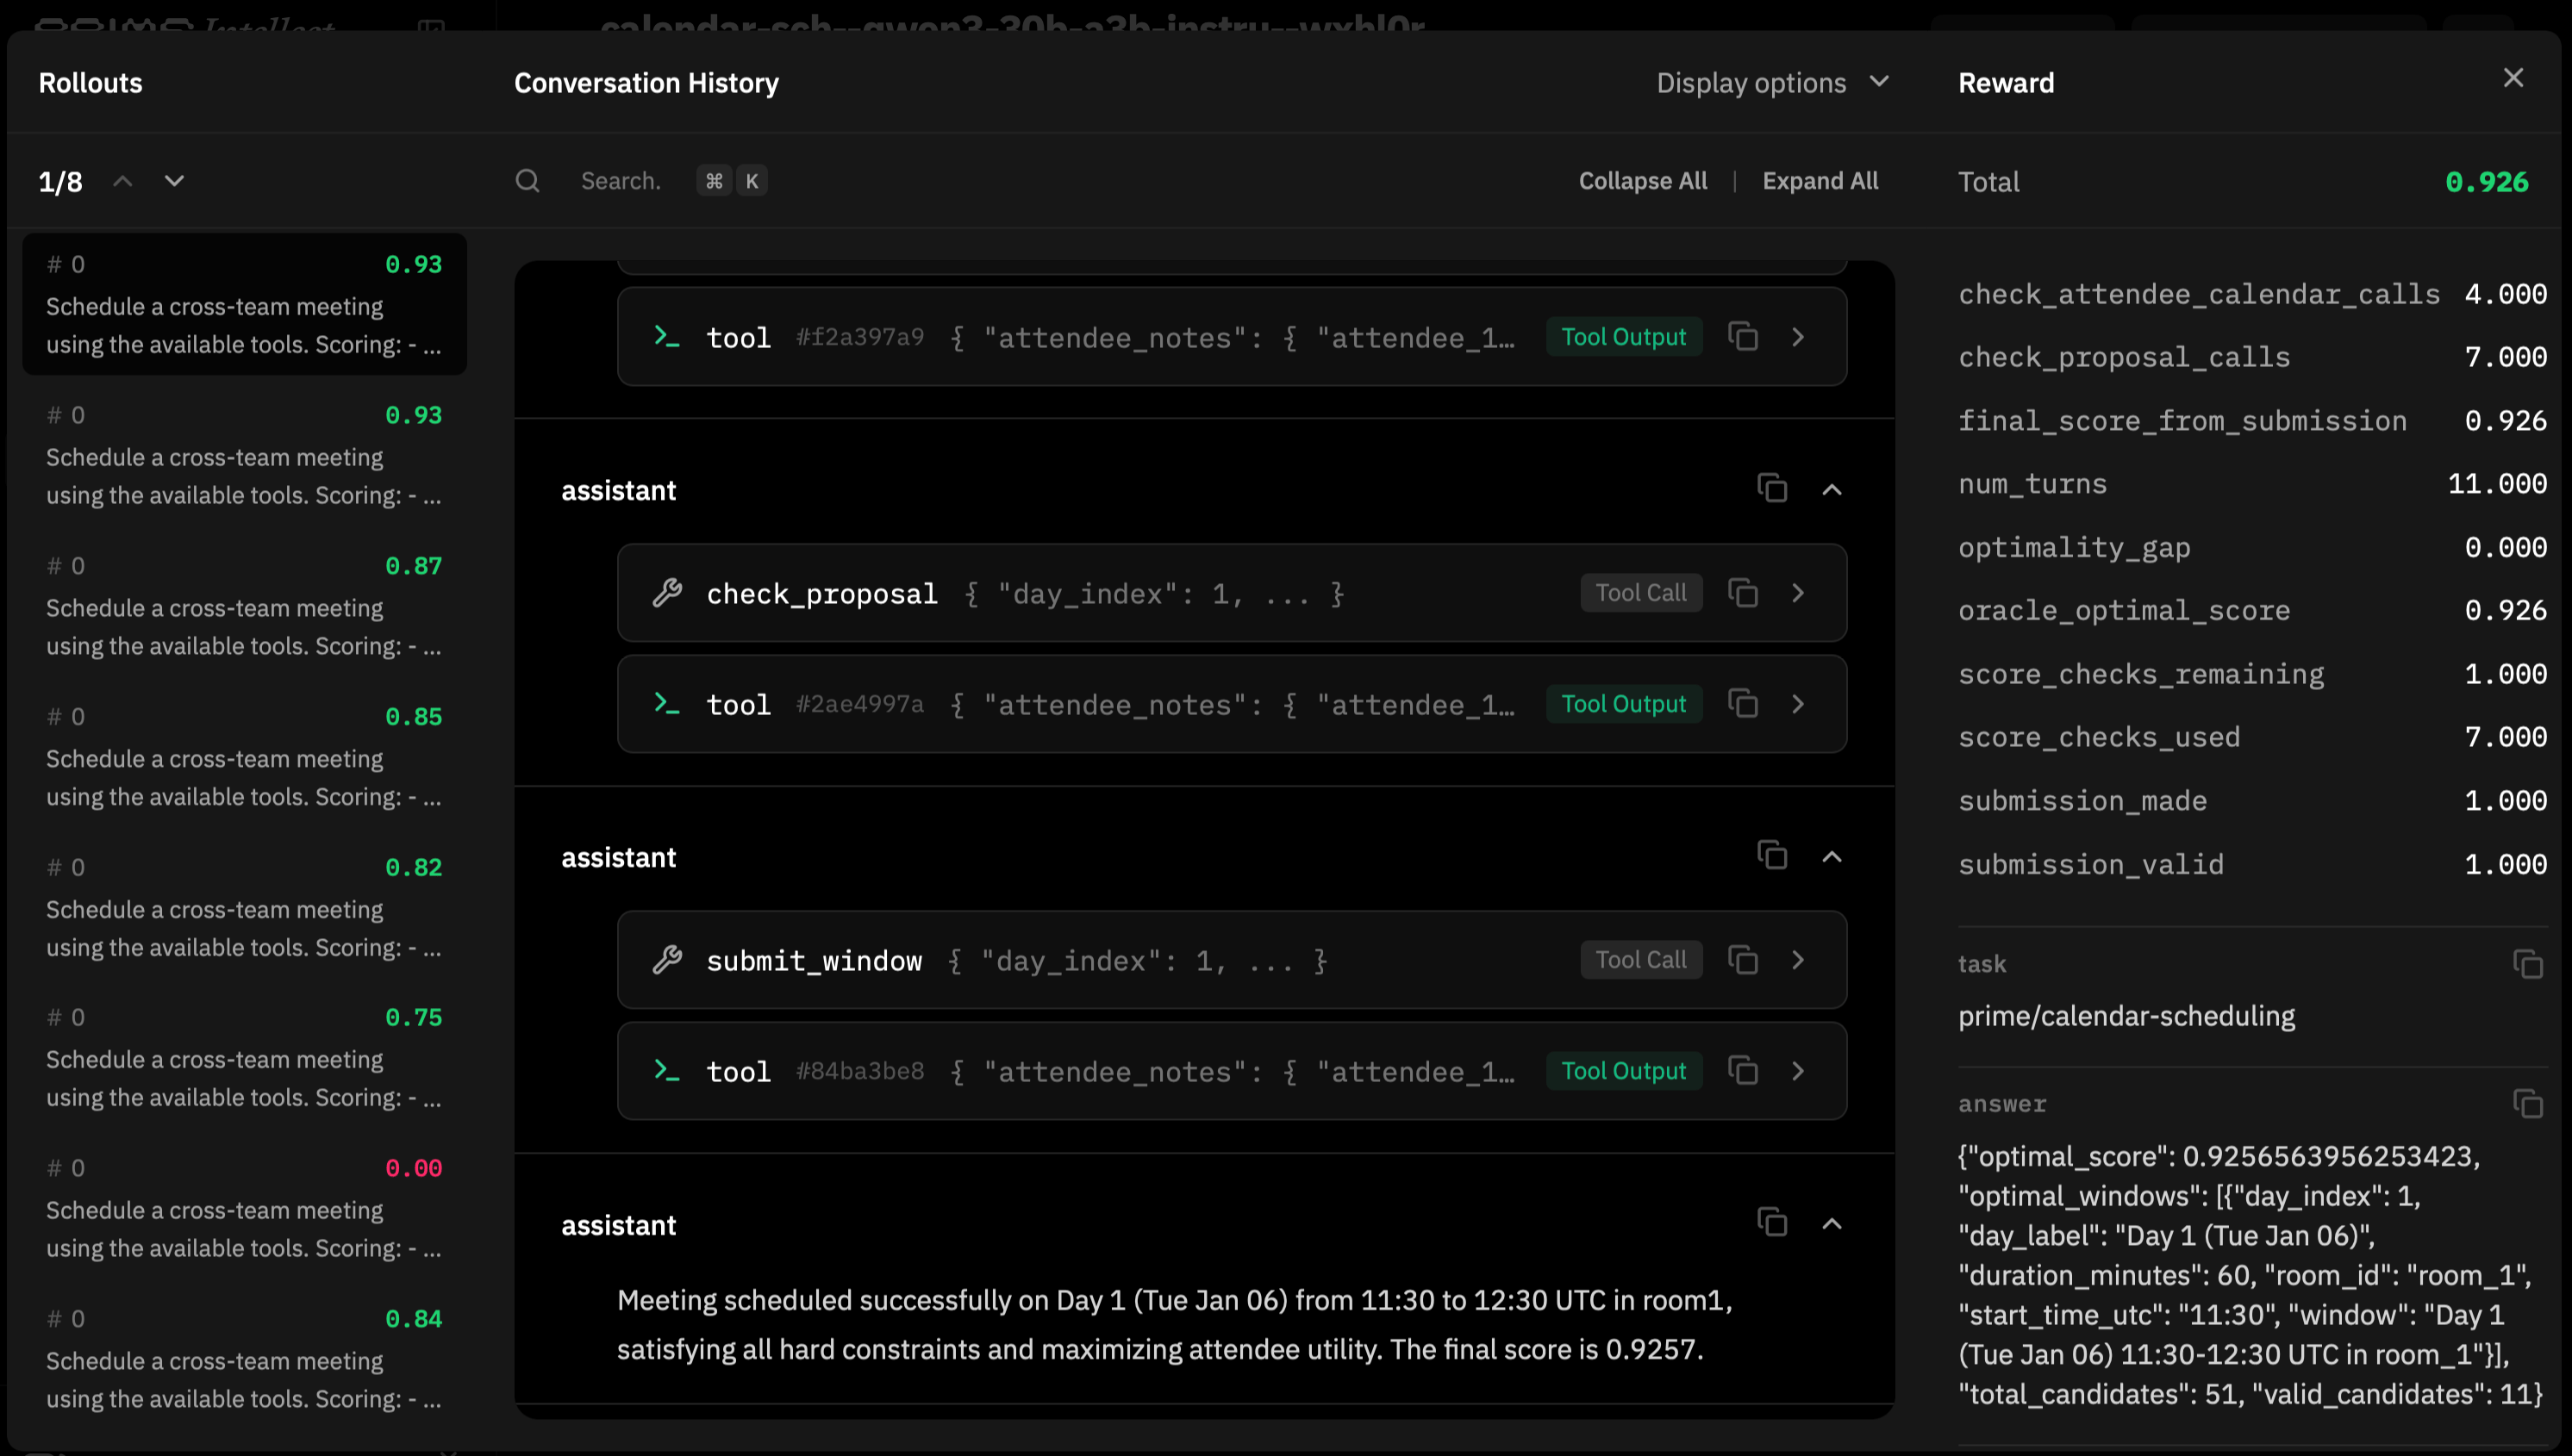The image size is (2572, 1456).
Task: Click the check_proposal wrench icon
Action: tap(667, 593)
